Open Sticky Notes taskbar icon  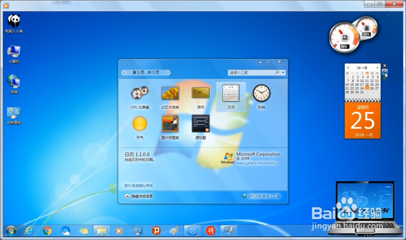[83, 230]
